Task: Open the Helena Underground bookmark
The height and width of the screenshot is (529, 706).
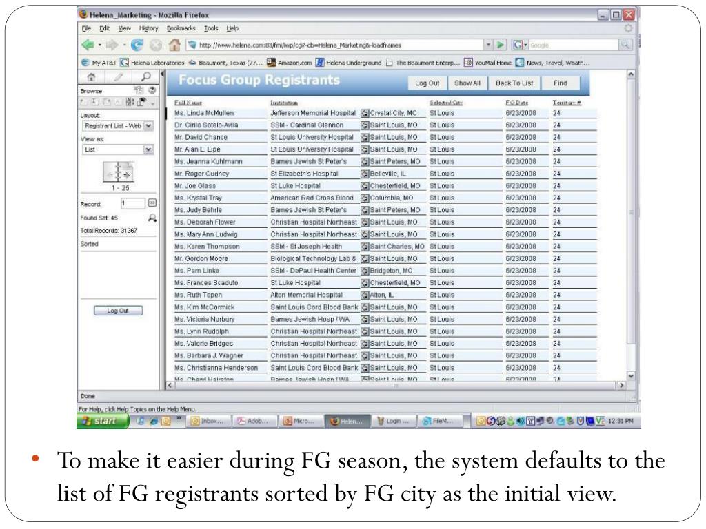Action: coord(348,63)
